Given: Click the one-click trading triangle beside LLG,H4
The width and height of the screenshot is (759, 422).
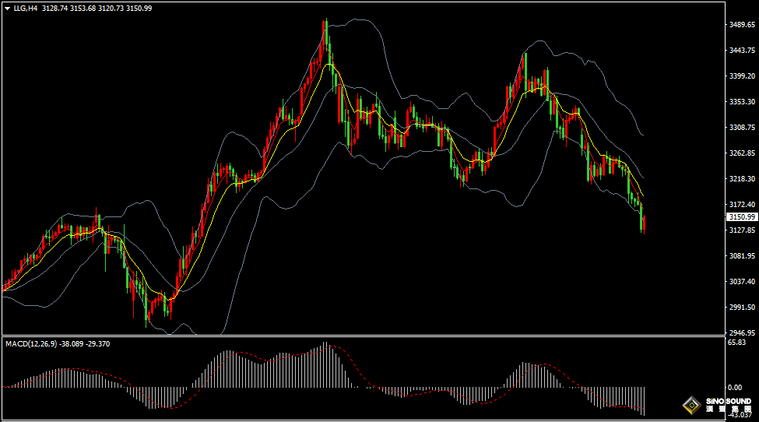Looking at the screenshot, I should [x=7, y=8].
